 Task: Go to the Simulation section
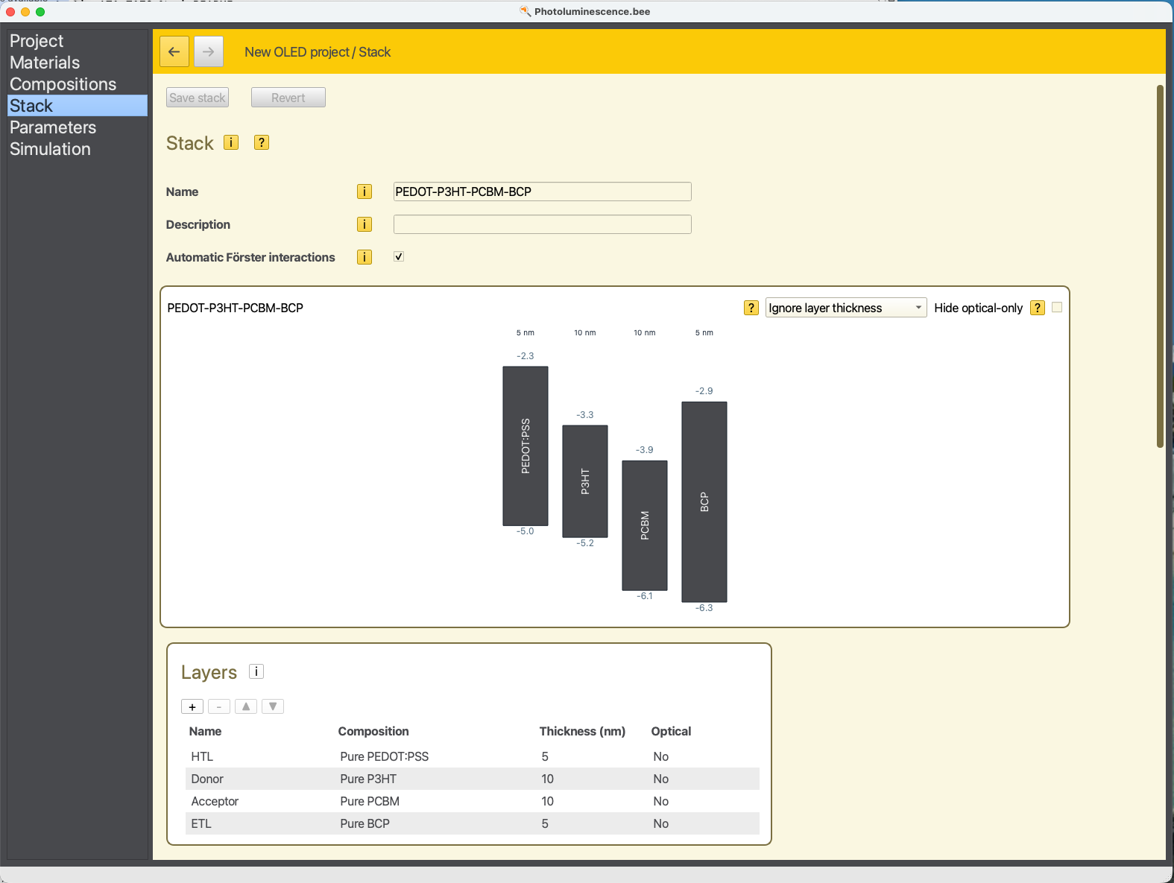tap(50, 149)
